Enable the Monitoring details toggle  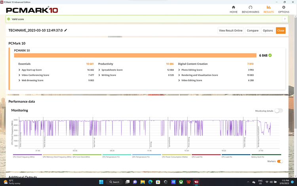278,111
